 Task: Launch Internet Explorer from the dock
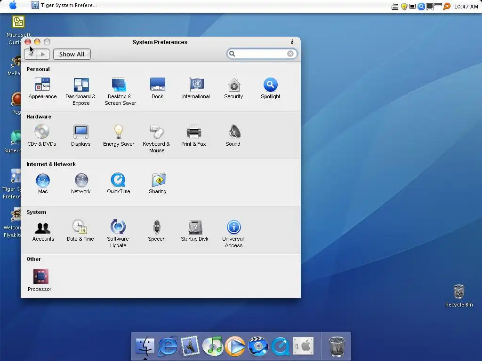[x=168, y=346]
